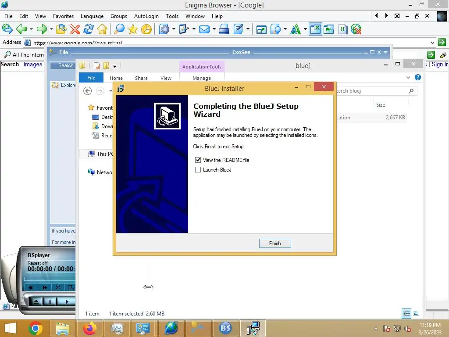Click the globe with red X icon
The width and height of the screenshot is (449, 337).
click(356, 29)
